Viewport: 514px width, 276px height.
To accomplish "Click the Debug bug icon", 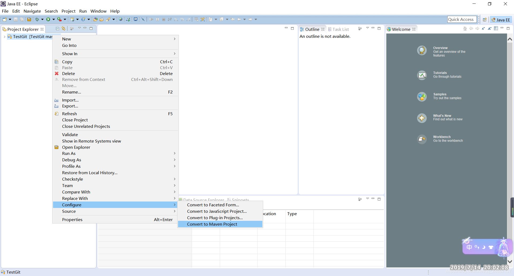I will point(37,19).
